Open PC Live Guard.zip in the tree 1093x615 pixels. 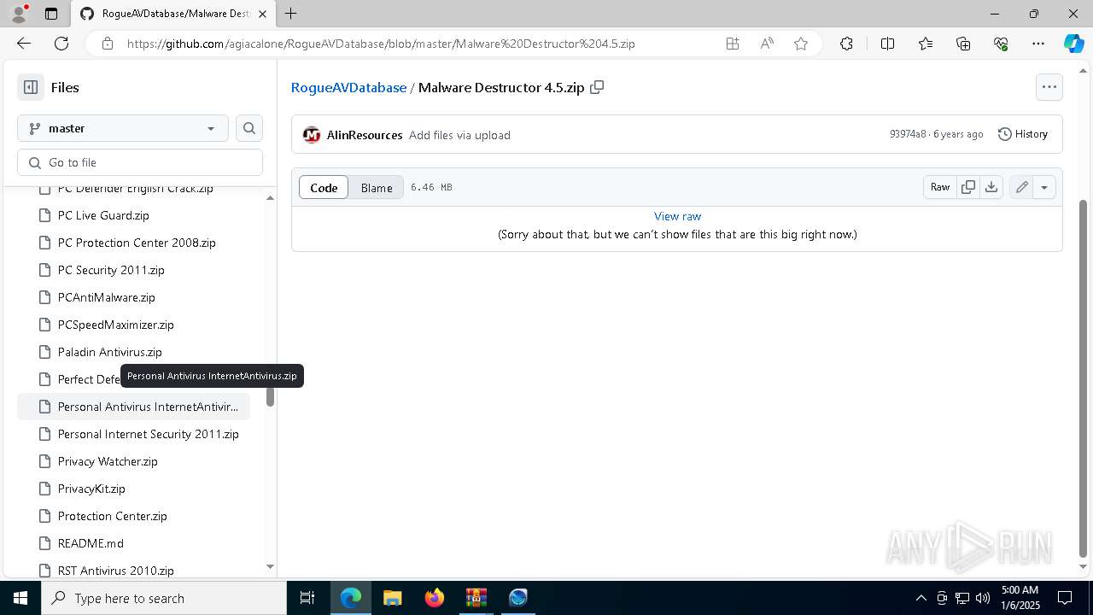tap(133, 215)
